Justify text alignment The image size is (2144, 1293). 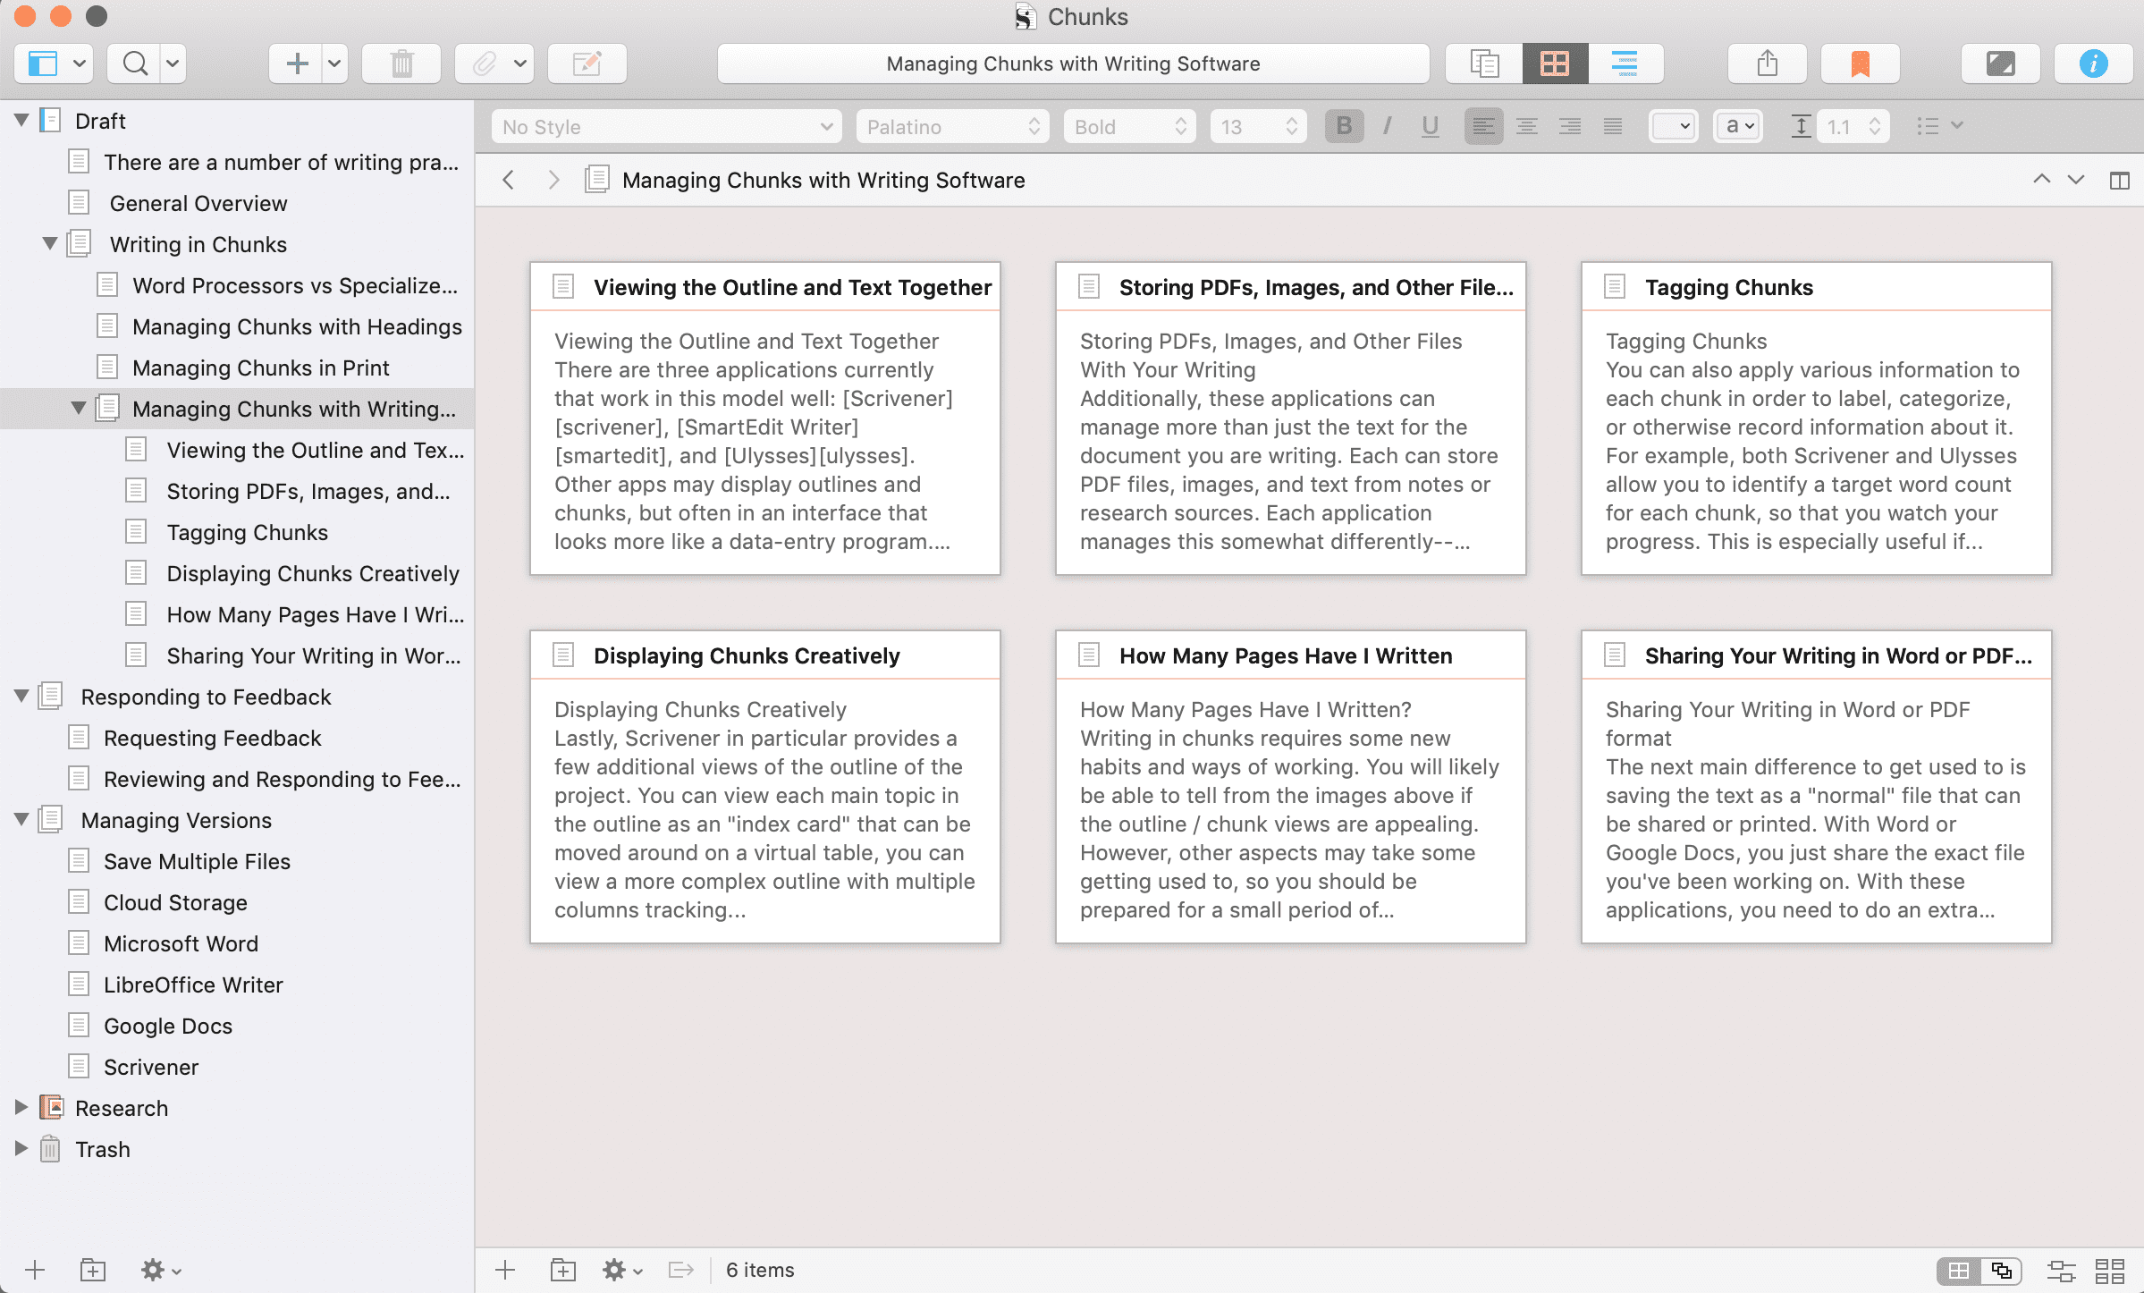(1613, 126)
